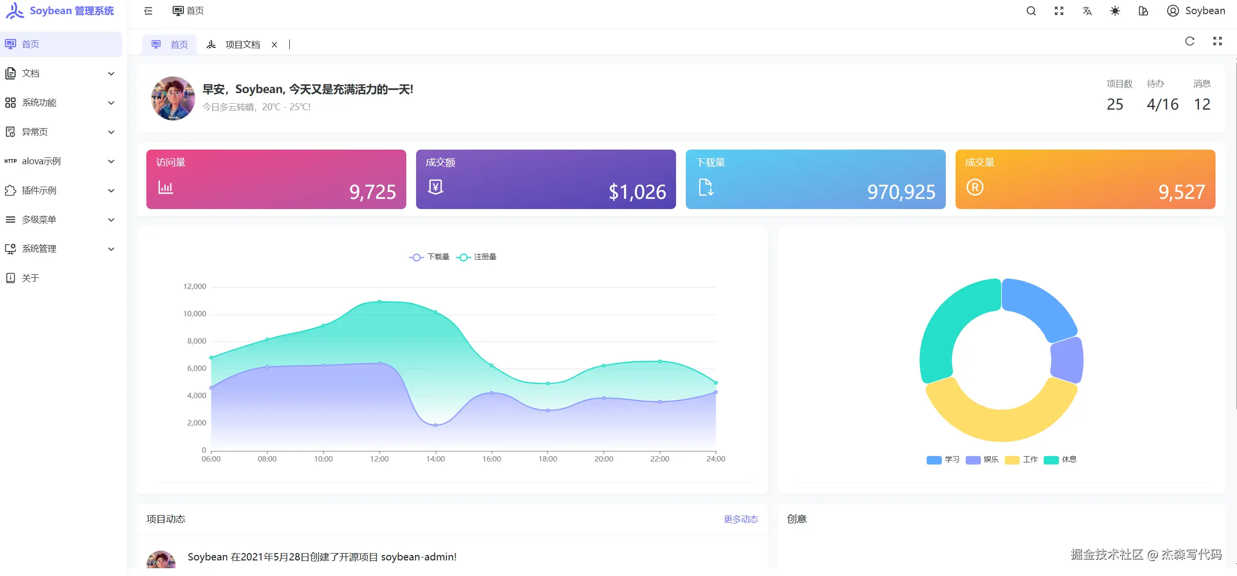This screenshot has height=576, width=1237.
Task: Toggle dark mode sun icon
Action: (x=1115, y=11)
